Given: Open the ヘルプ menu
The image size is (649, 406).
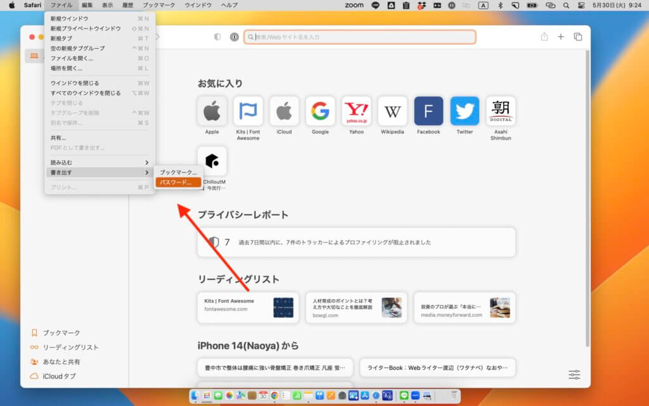Looking at the screenshot, I should [229, 5].
